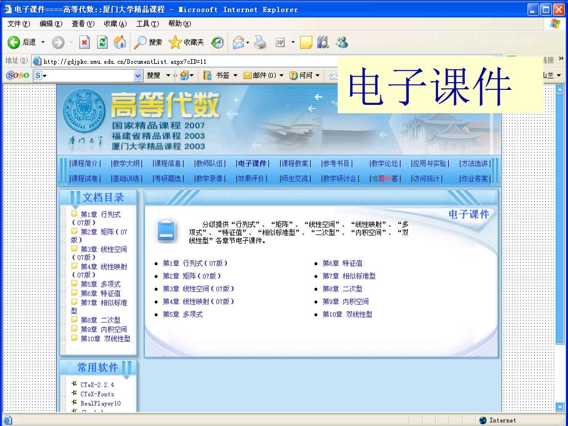Open 教学录像 navigation item
568x426 pixels.
[x=209, y=179]
